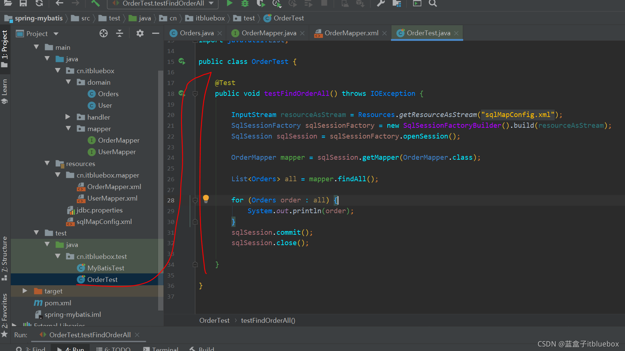Open the Z: Structure side tool window
The height and width of the screenshot is (351, 625).
click(x=4, y=258)
